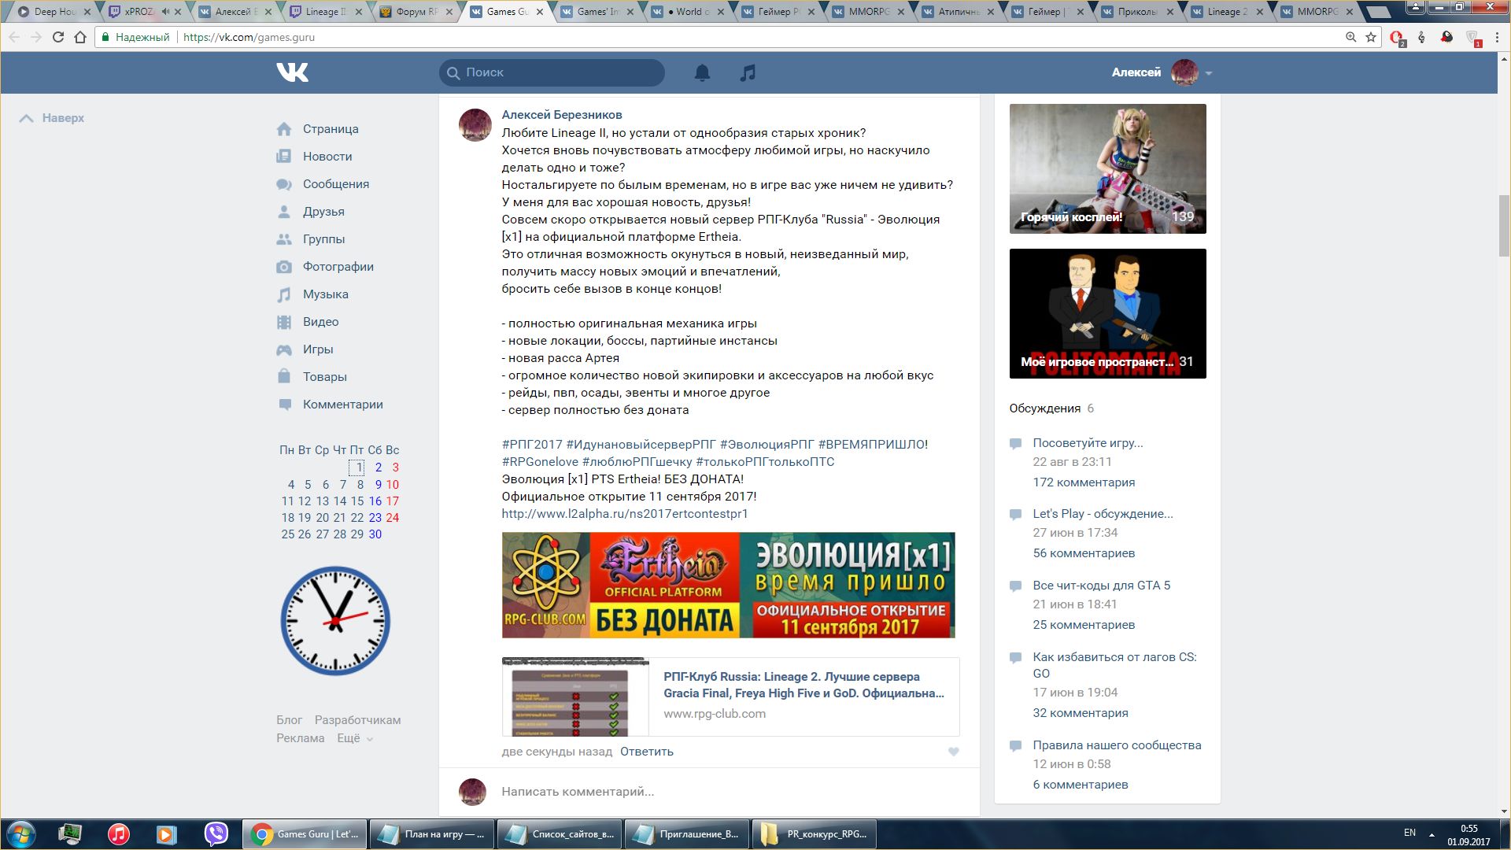Screen dimensions: 1511x850
Task: Click the Товары bag icon
Action: (x=284, y=376)
